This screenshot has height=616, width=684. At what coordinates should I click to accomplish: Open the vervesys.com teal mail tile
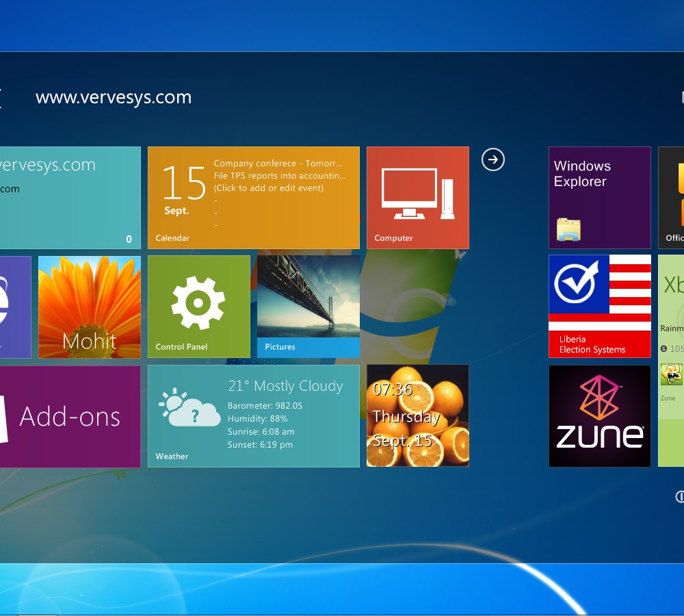click(70, 197)
